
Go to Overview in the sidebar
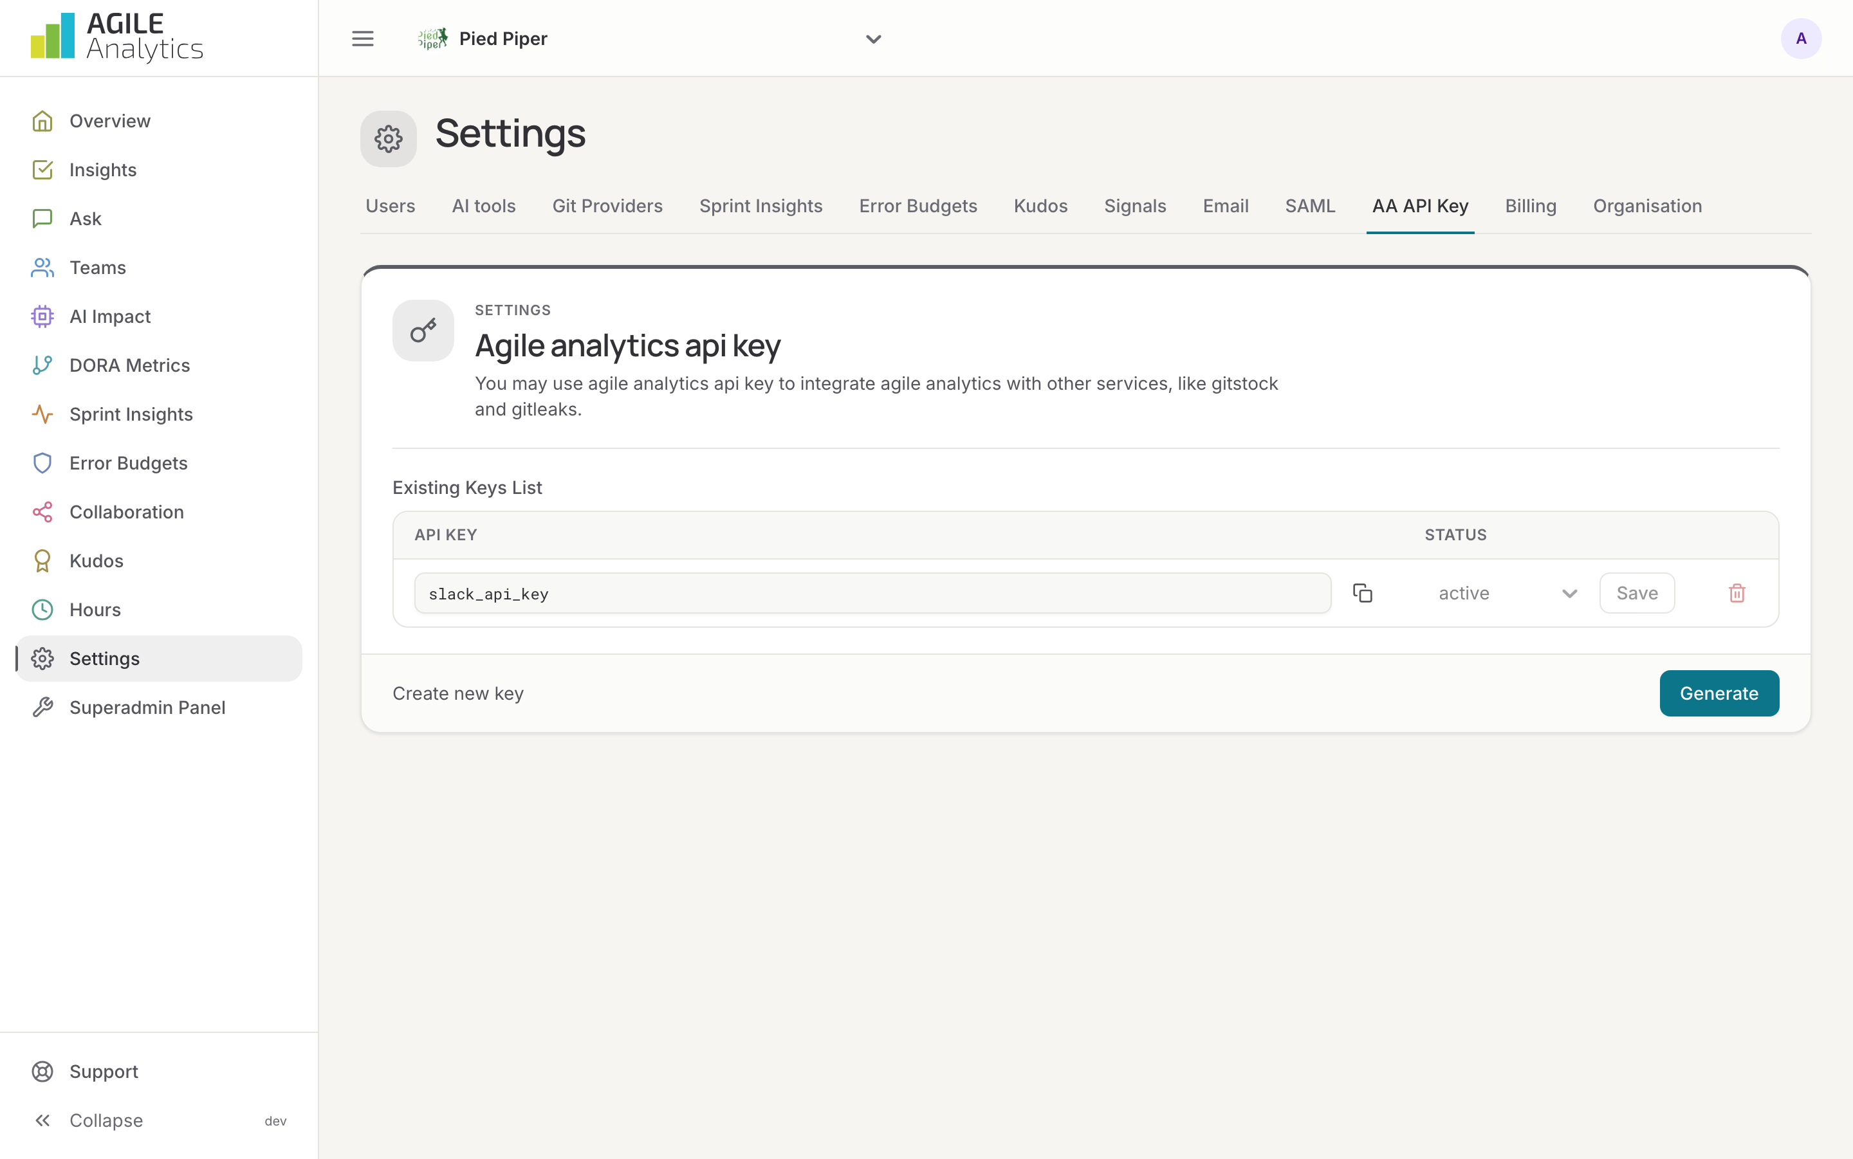pyautogui.click(x=159, y=121)
